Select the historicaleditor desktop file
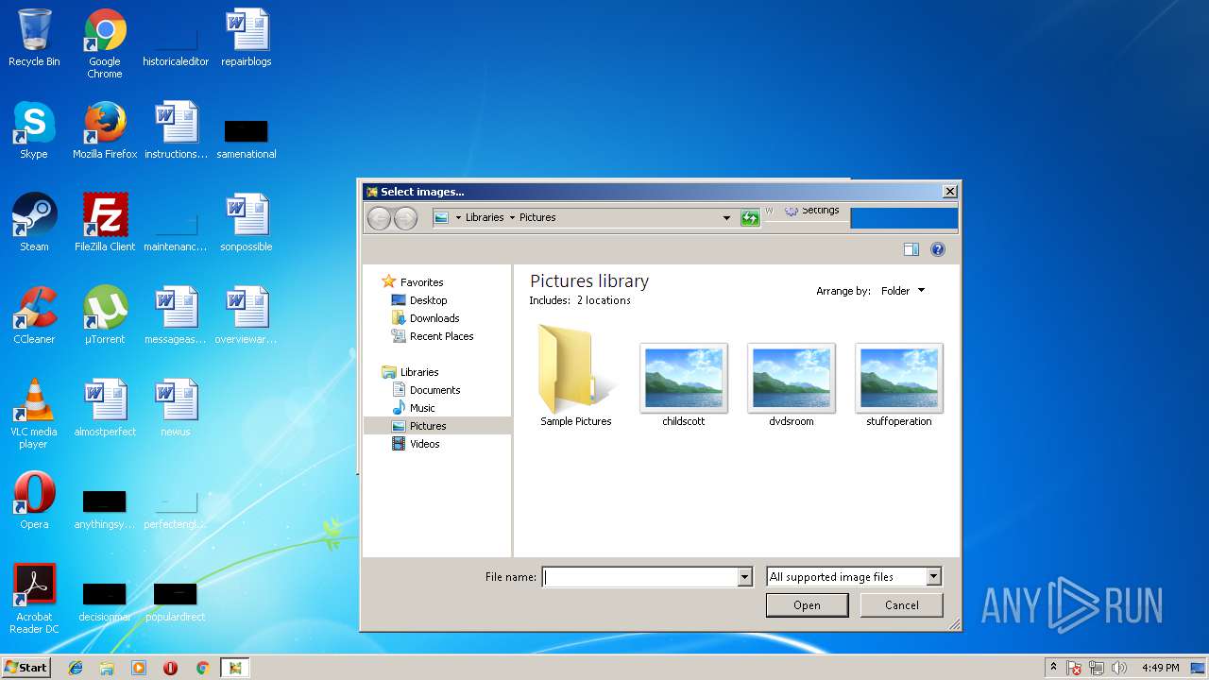 click(176, 45)
